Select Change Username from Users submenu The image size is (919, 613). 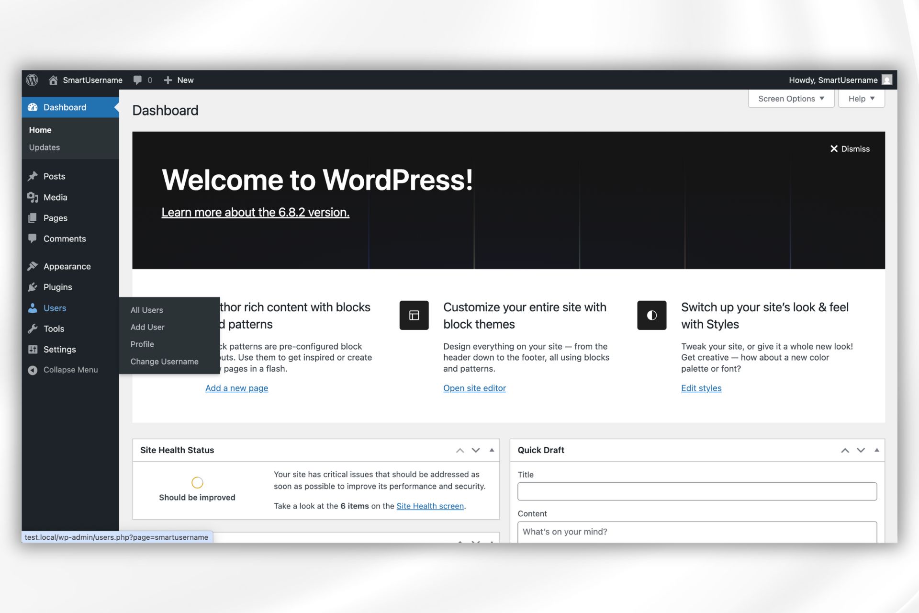pos(164,362)
